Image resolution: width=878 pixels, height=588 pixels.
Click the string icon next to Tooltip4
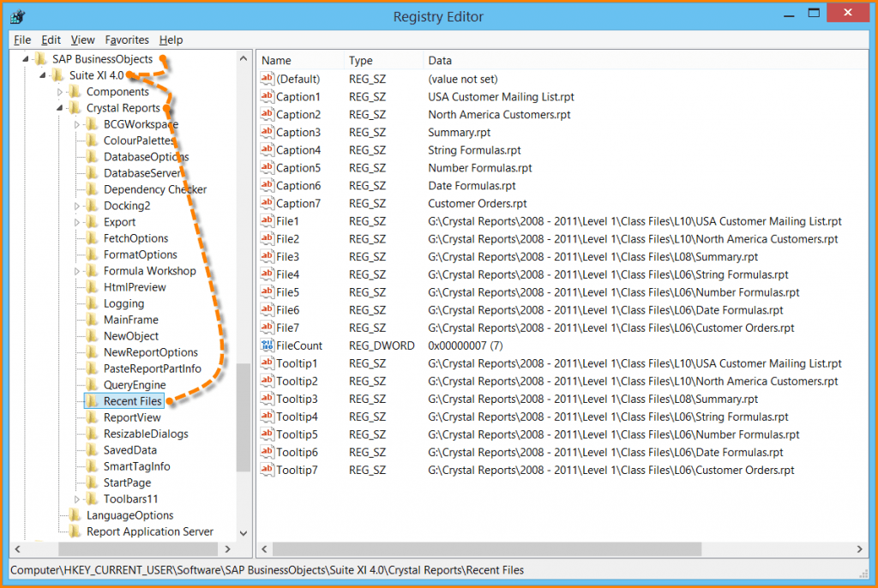coord(268,416)
